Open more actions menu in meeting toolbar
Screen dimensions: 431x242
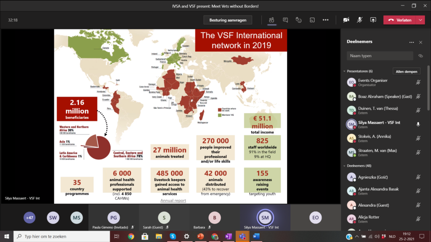pyautogui.click(x=325, y=20)
